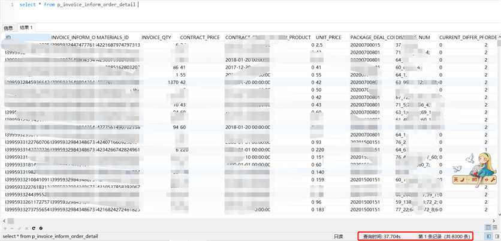
Task: Switch to form view icon
Action: coord(494,228)
